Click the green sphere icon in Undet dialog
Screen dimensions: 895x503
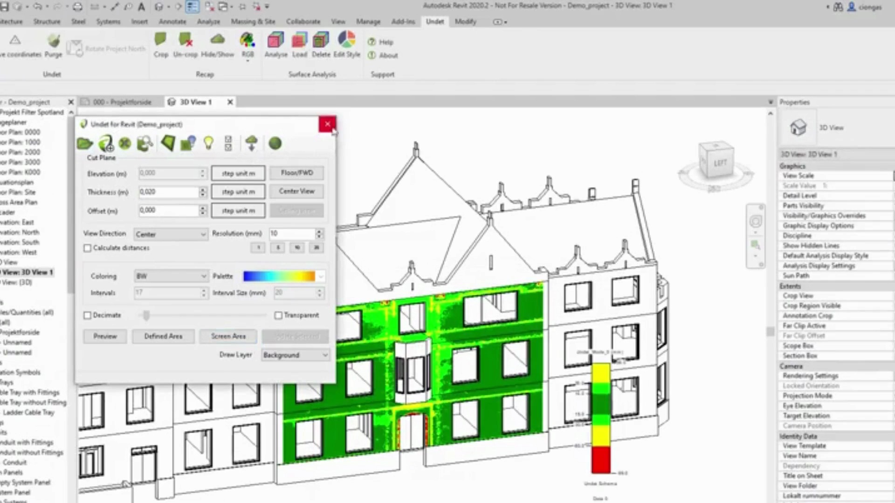[x=275, y=143]
